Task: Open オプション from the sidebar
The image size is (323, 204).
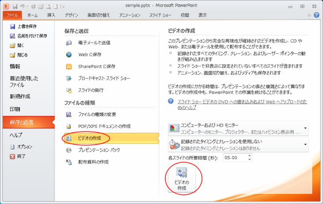Action: (x=24, y=146)
